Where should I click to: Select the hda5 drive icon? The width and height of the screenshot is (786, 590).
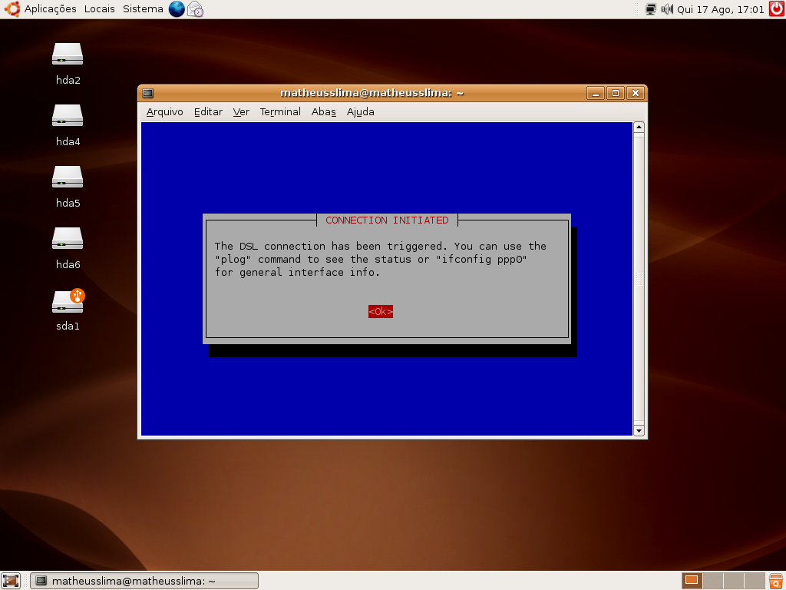pyautogui.click(x=68, y=177)
